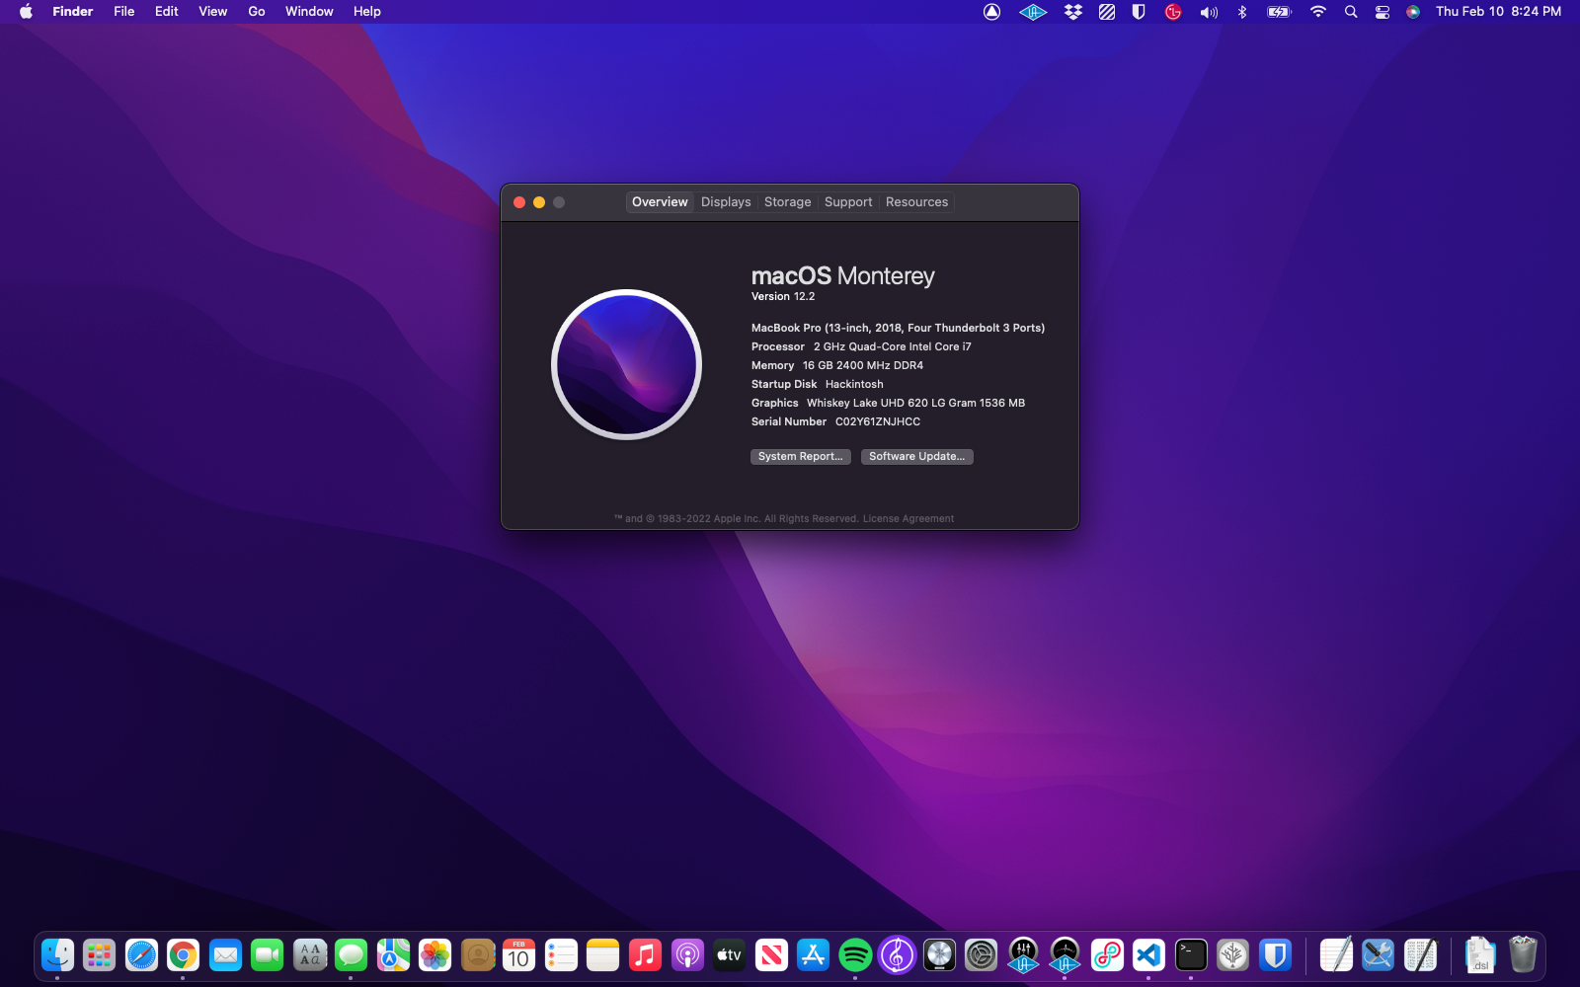
Task: Click the serial number C02Y61ZNJHCC
Action: [877, 421]
